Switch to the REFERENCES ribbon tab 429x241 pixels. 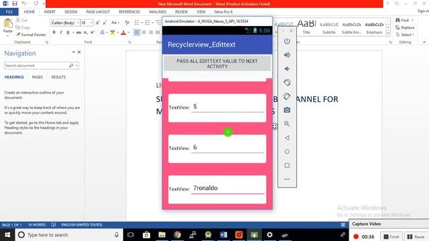tap(129, 12)
